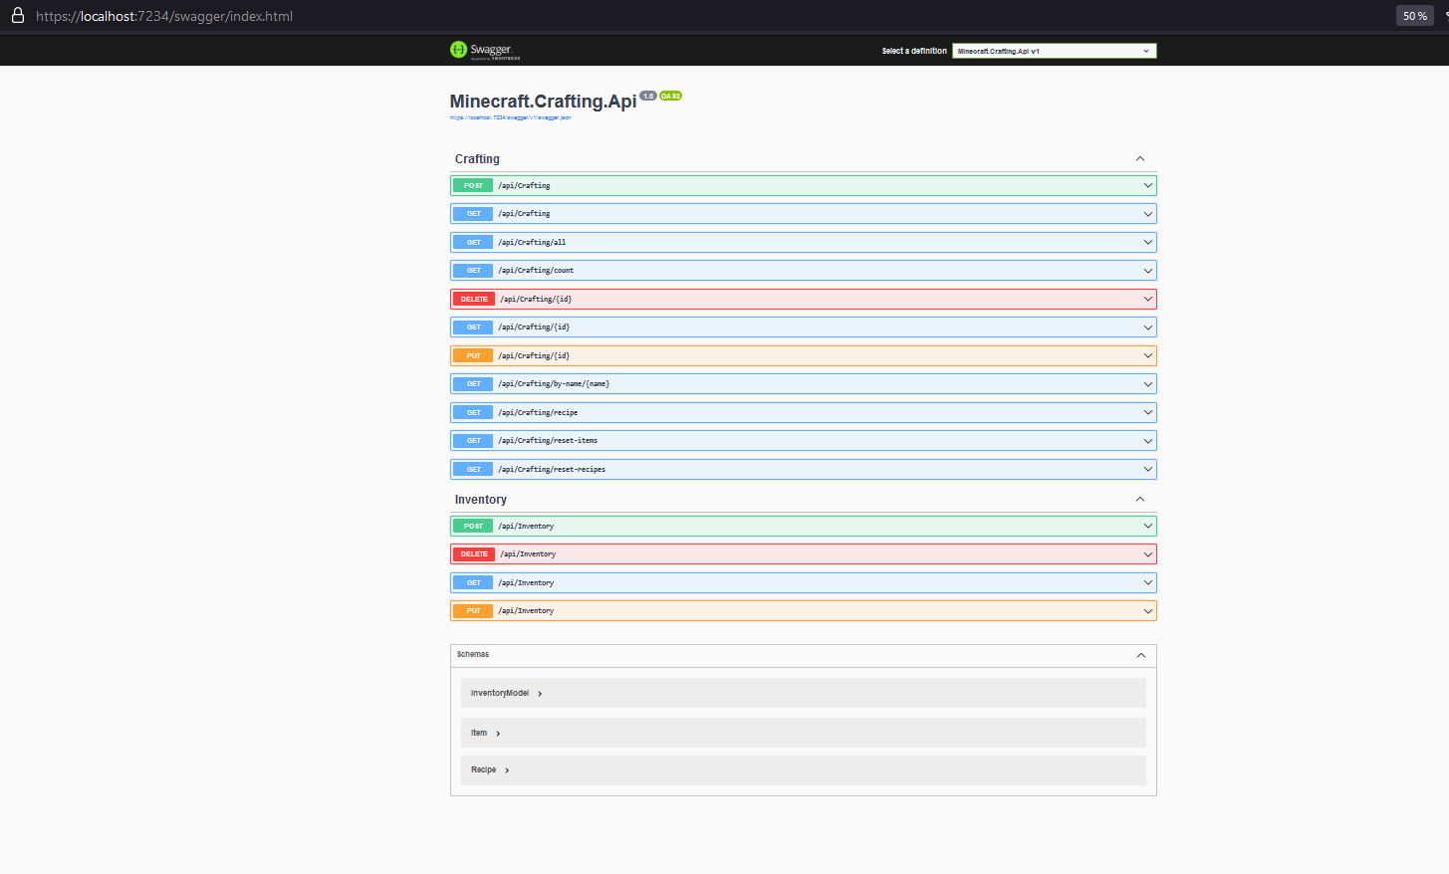Expand arrow on DELETE /api/Inventory row
1449x874 pixels.
pos(1148,554)
